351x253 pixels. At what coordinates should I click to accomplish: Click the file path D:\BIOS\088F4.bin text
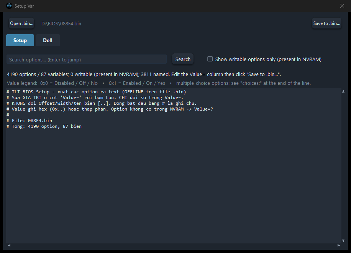click(x=61, y=23)
